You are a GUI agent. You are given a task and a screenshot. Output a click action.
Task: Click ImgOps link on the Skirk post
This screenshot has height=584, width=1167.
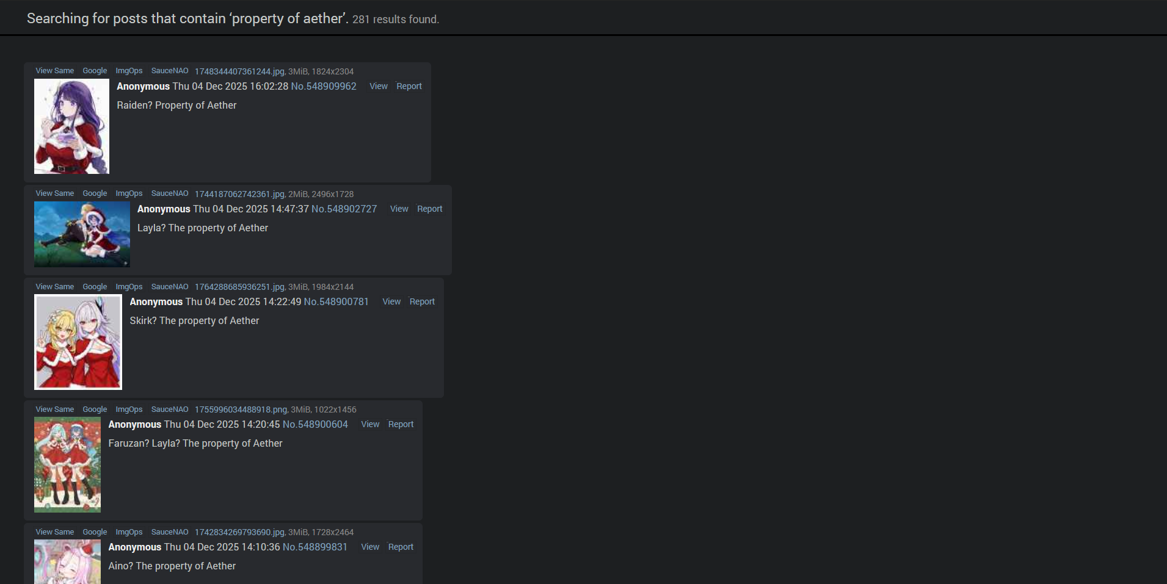point(129,287)
